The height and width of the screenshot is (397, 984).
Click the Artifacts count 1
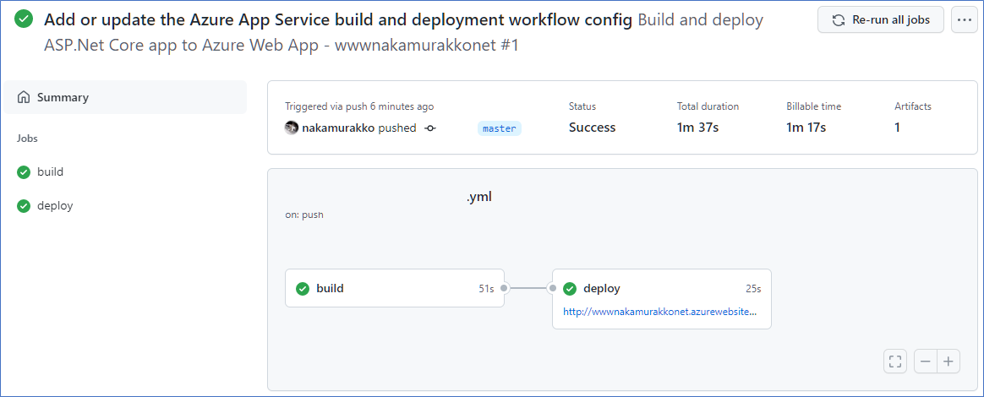click(x=898, y=128)
